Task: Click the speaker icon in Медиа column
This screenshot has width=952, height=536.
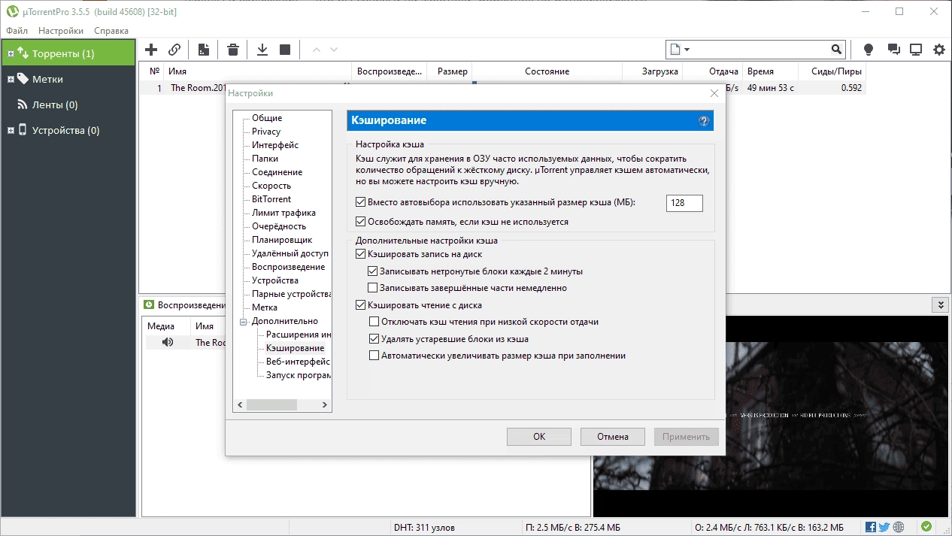Action: 168,342
